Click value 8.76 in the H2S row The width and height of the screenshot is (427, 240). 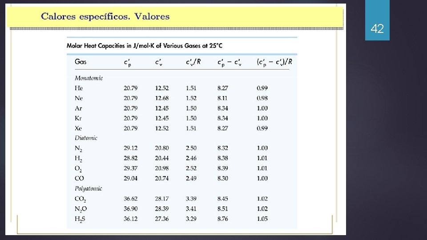pos(222,219)
